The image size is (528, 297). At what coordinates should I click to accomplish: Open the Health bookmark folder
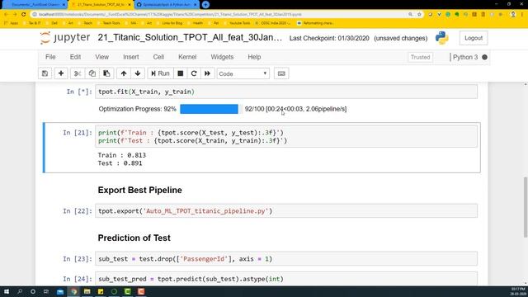195,23
